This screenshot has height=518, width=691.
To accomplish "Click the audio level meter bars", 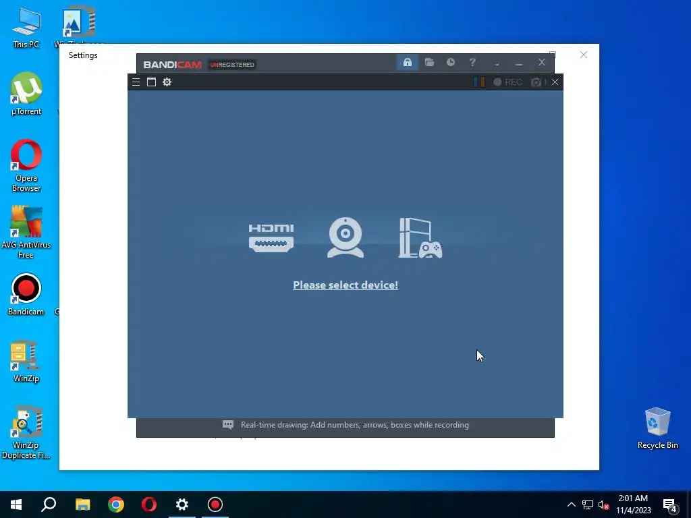I will (479, 82).
